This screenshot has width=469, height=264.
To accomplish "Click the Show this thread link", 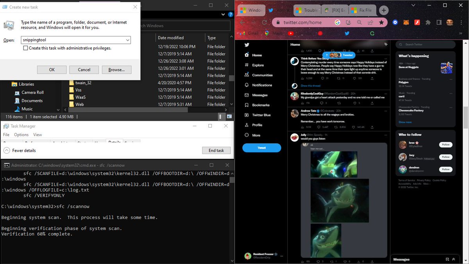I will [310, 86].
